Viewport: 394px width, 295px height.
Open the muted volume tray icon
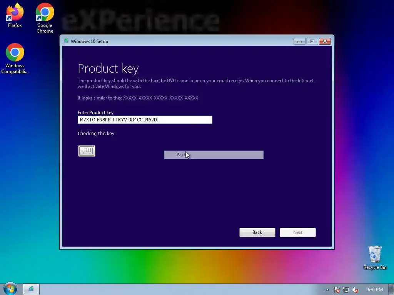355,290
